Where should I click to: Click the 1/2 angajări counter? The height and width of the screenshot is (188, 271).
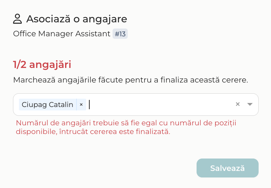click(x=42, y=65)
